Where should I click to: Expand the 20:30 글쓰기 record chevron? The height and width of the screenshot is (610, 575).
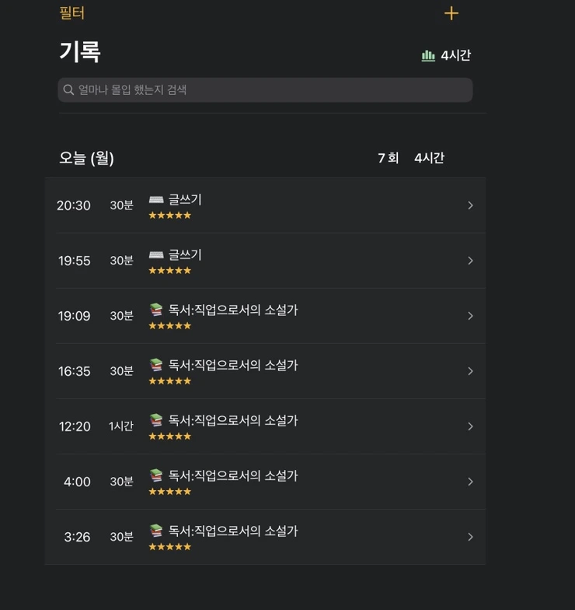[470, 205]
